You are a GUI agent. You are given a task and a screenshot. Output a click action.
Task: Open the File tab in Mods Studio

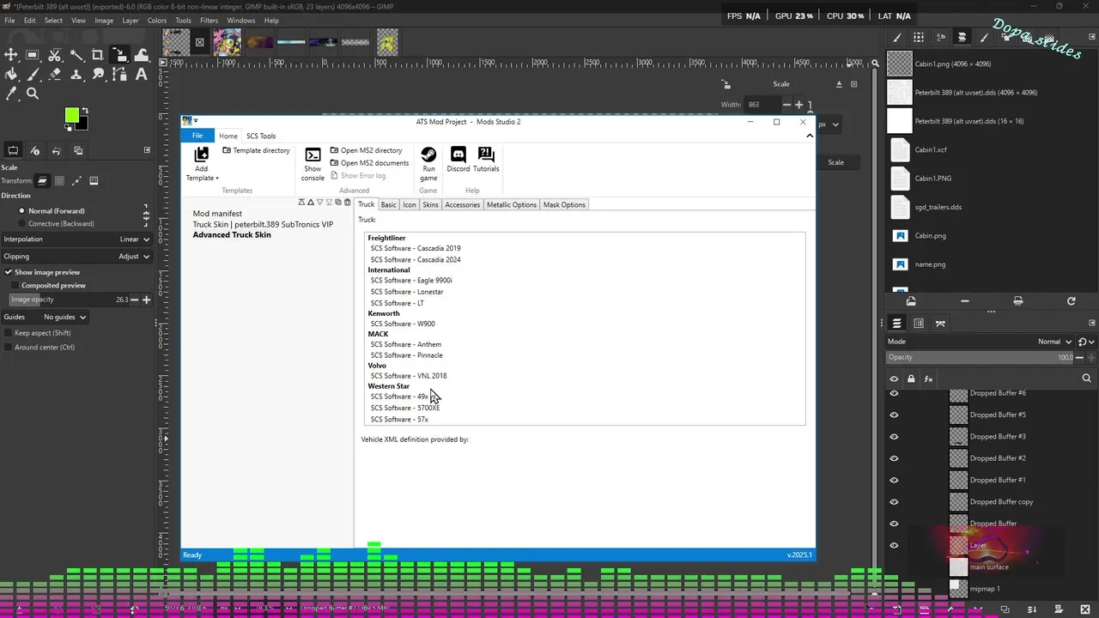197,136
